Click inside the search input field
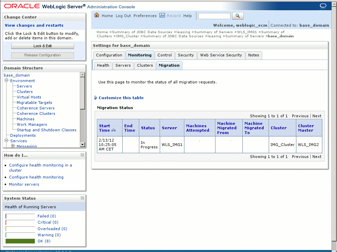 (x=214, y=16)
